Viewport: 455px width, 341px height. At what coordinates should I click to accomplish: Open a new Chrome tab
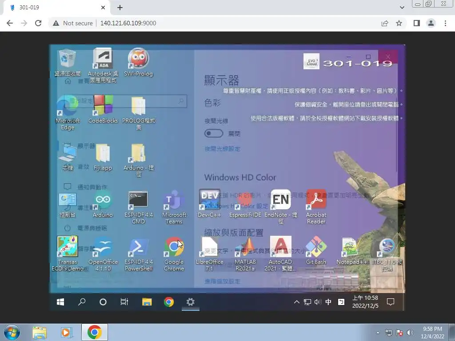(x=120, y=8)
